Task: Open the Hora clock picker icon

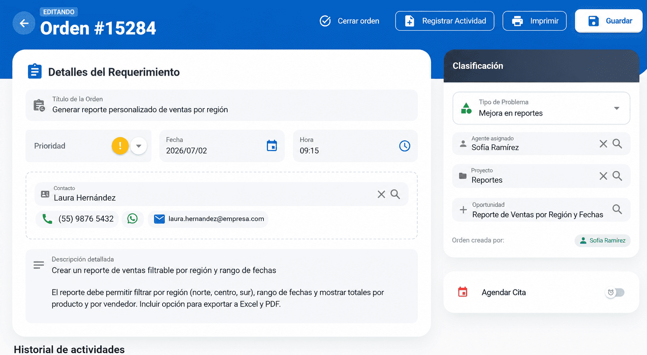Action: pos(405,146)
